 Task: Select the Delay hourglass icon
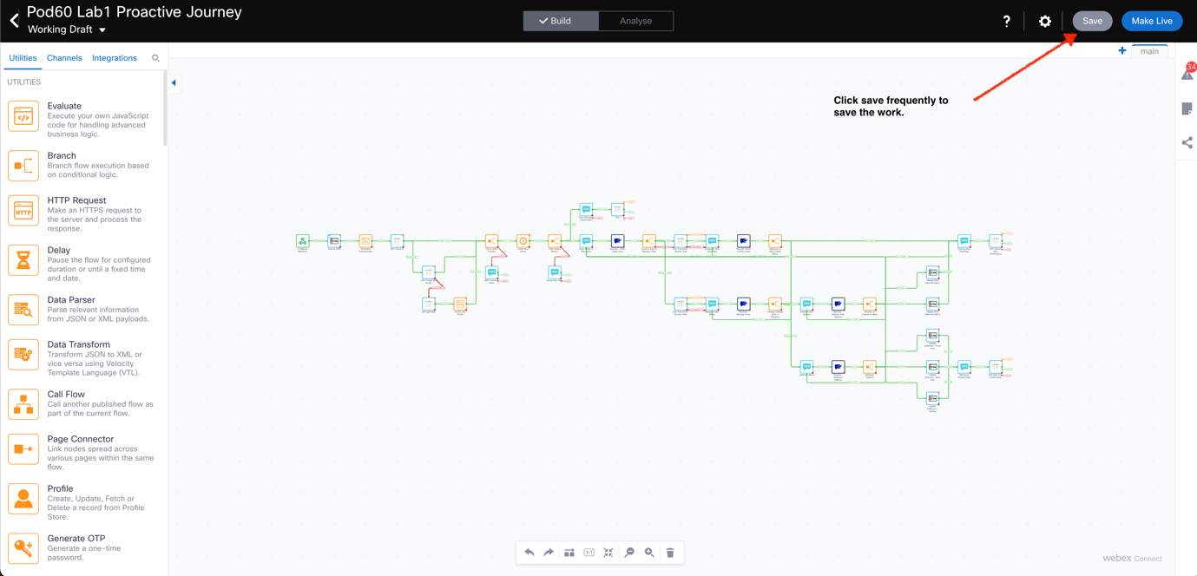point(23,260)
